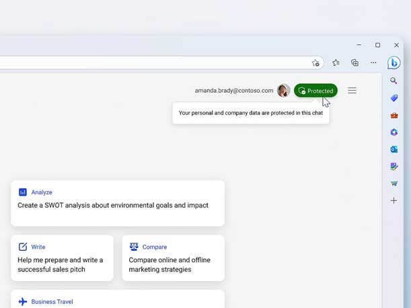The width and height of the screenshot is (411, 308).
Task: Open the Shopping tag icon in sidebar
Action: (x=394, y=98)
